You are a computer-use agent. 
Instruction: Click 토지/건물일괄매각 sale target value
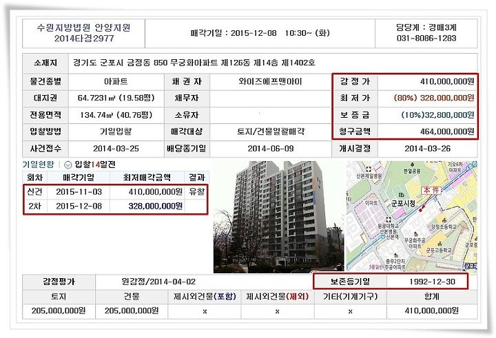(271, 131)
